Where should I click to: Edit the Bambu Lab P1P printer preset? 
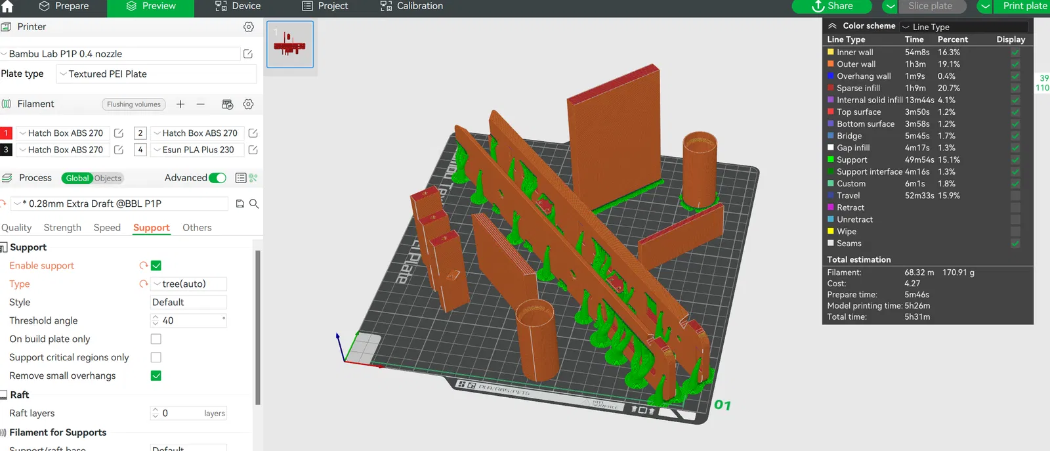pyautogui.click(x=248, y=54)
